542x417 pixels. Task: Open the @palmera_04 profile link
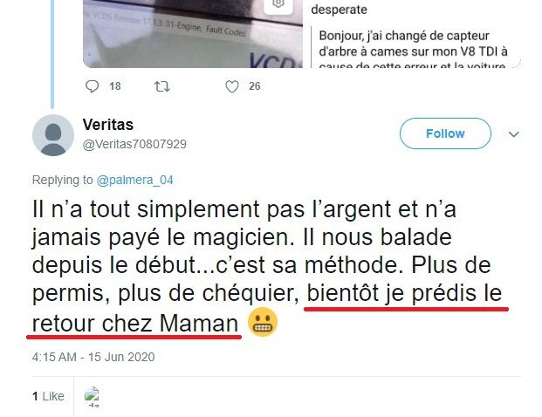(x=134, y=180)
